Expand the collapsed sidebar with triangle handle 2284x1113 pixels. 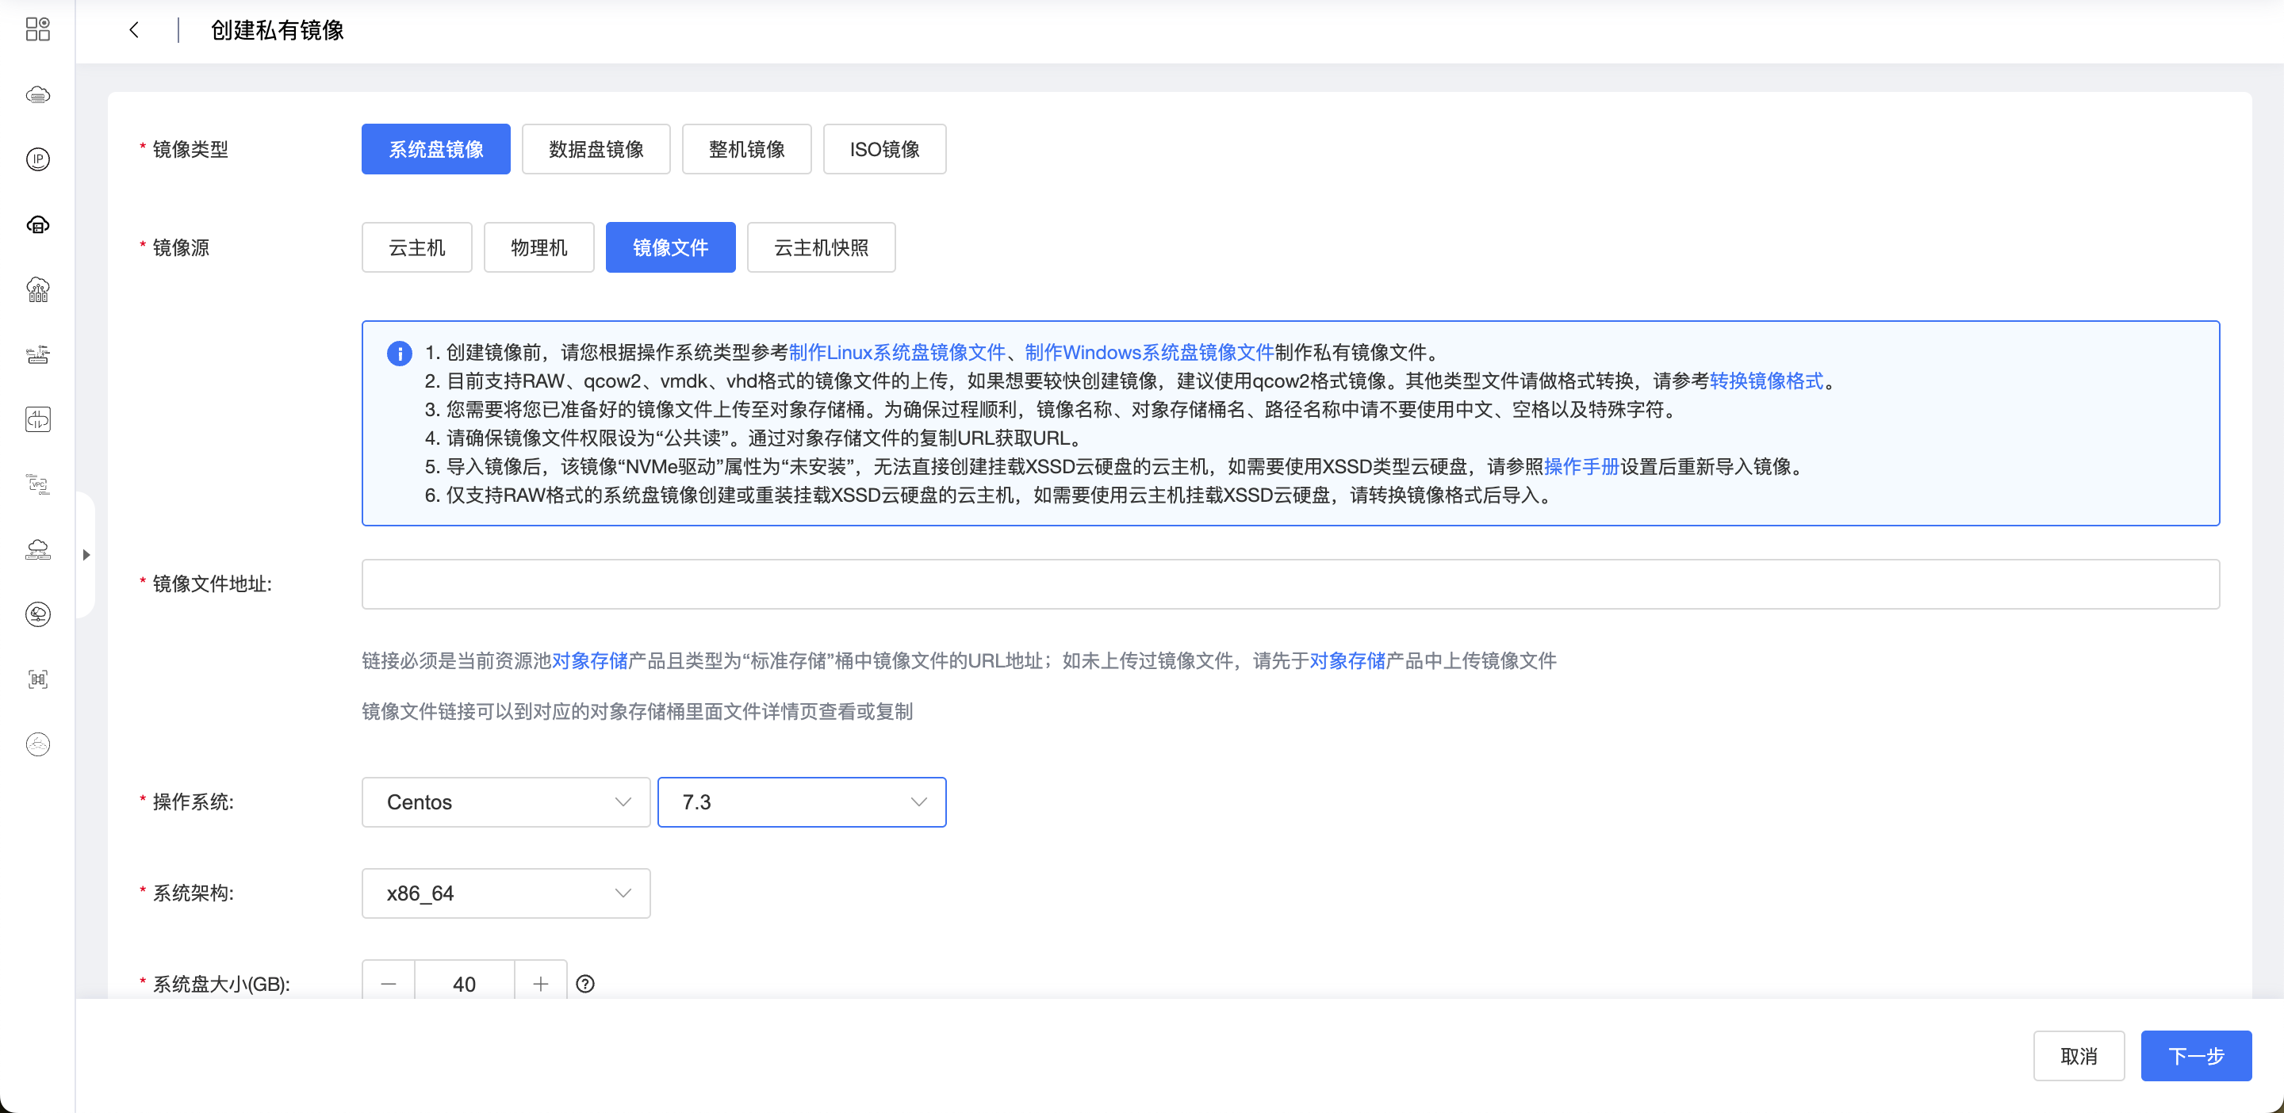pyautogui.click(x=86, y=555)
